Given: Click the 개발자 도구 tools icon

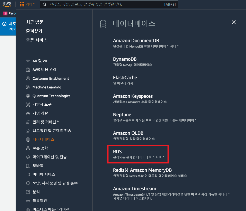Looking at the screenshot, I should pyautogui.click(x=28, y=105).
